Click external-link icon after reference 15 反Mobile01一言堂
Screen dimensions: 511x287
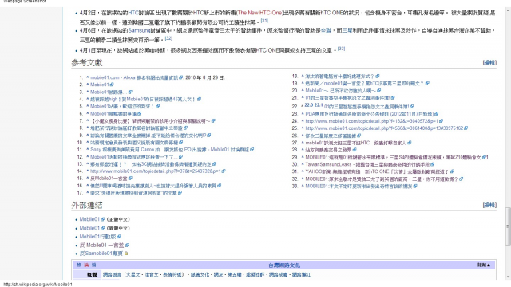pos(130,179)
